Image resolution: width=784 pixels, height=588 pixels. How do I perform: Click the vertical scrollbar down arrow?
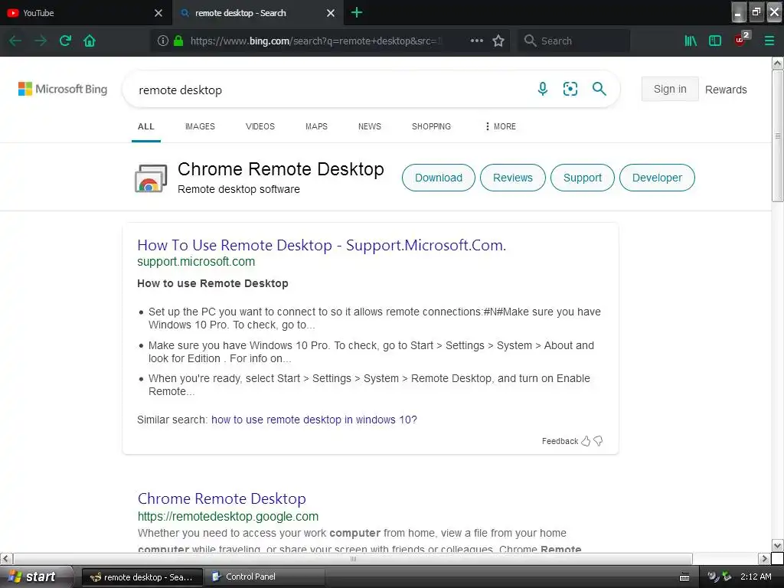pos(777,545)
